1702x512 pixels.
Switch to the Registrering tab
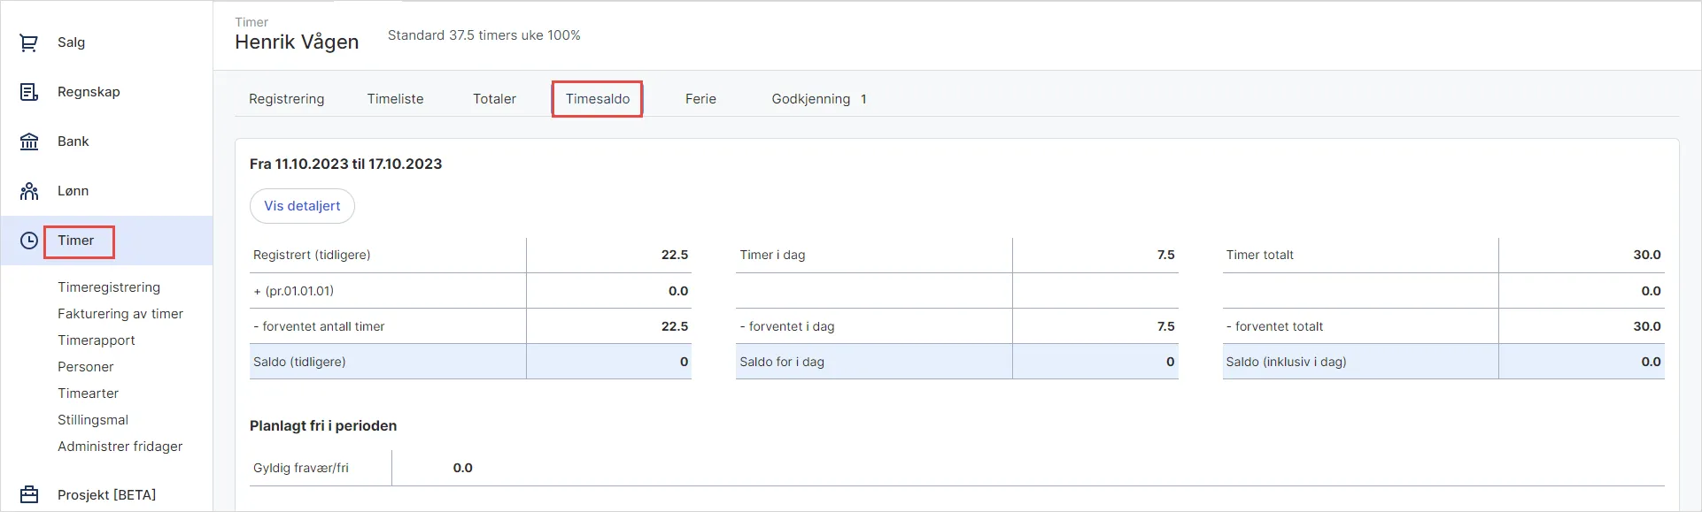click(x=286, y=99)
